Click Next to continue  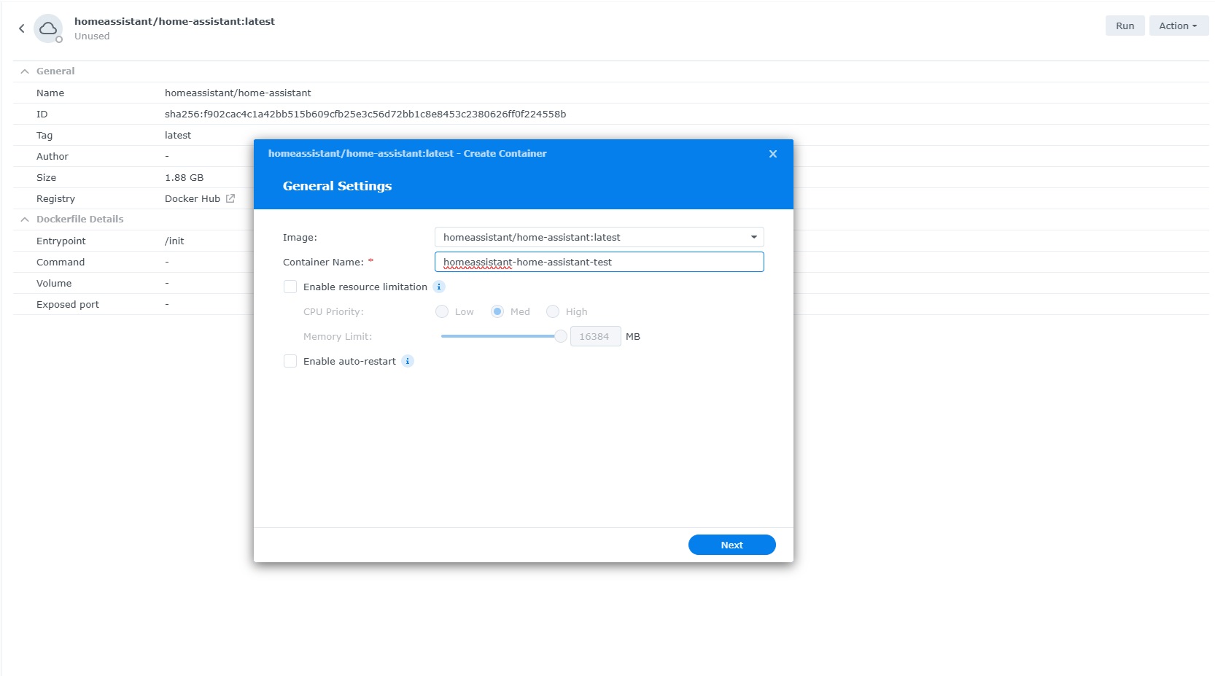pos(731,545)
